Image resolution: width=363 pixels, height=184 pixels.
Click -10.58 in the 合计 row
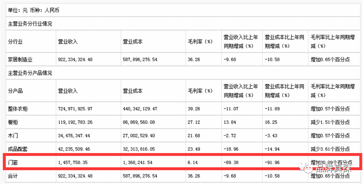tap(272, 176)
